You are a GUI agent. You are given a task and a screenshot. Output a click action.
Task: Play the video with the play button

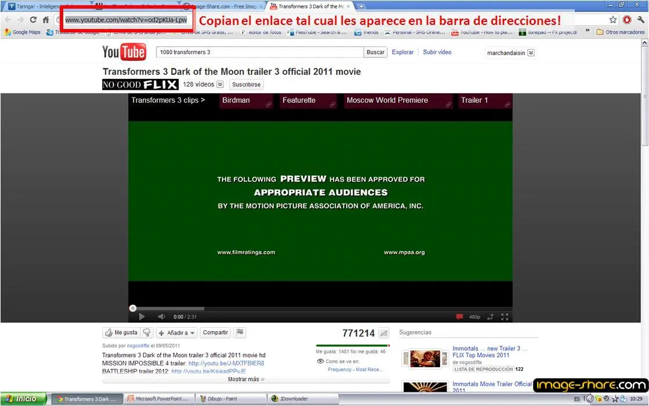tap(142, 317)
